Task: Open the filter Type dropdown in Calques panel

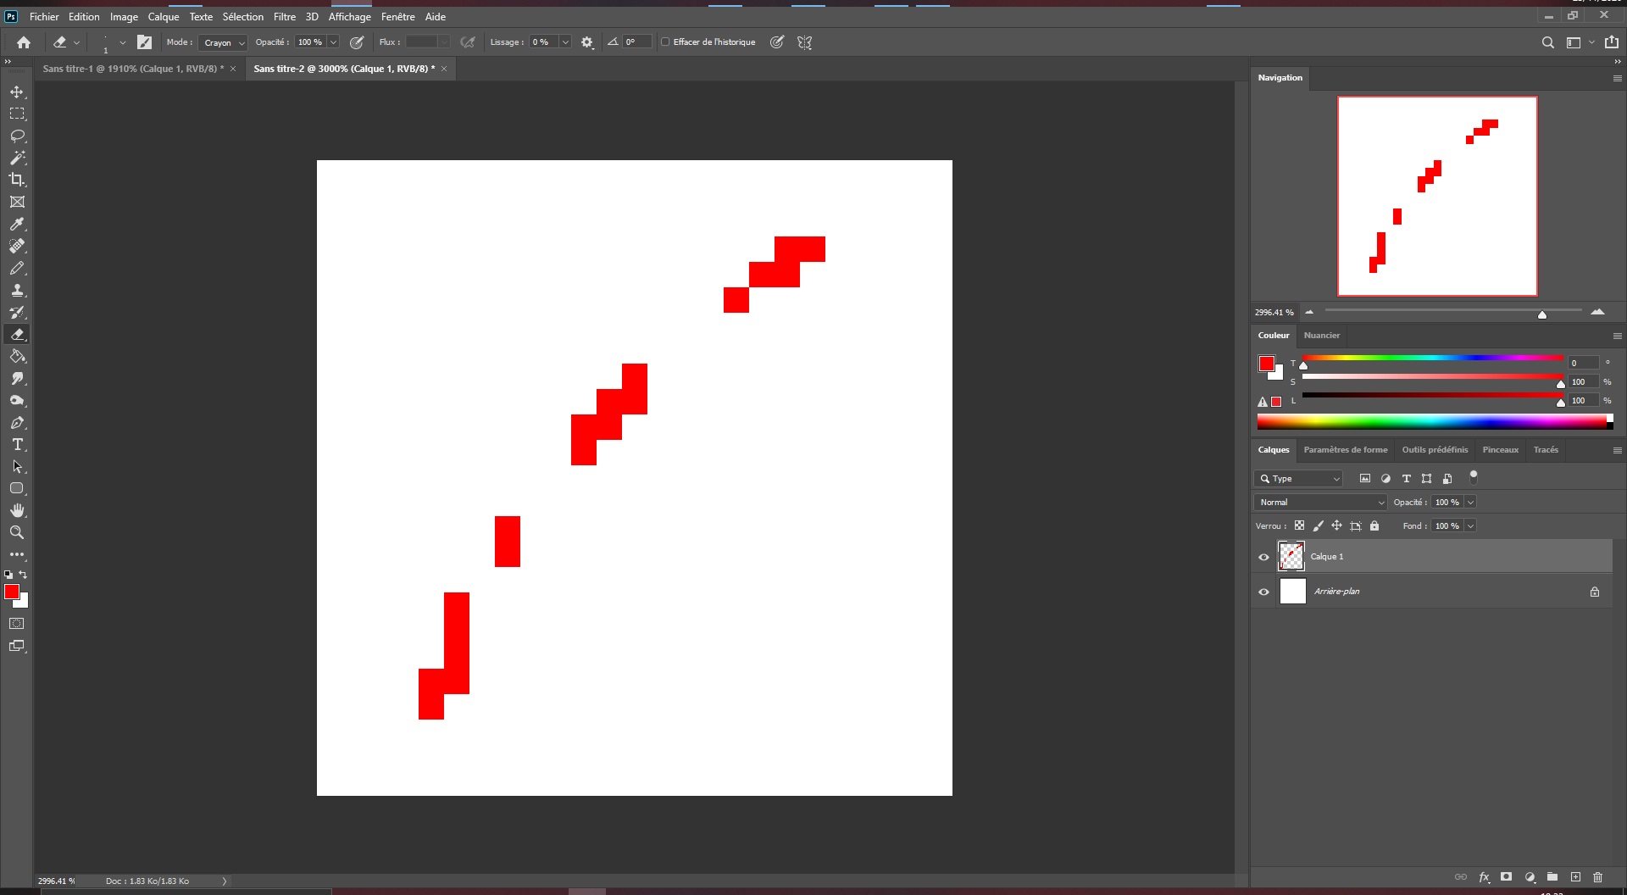Action: [1298, 478]
